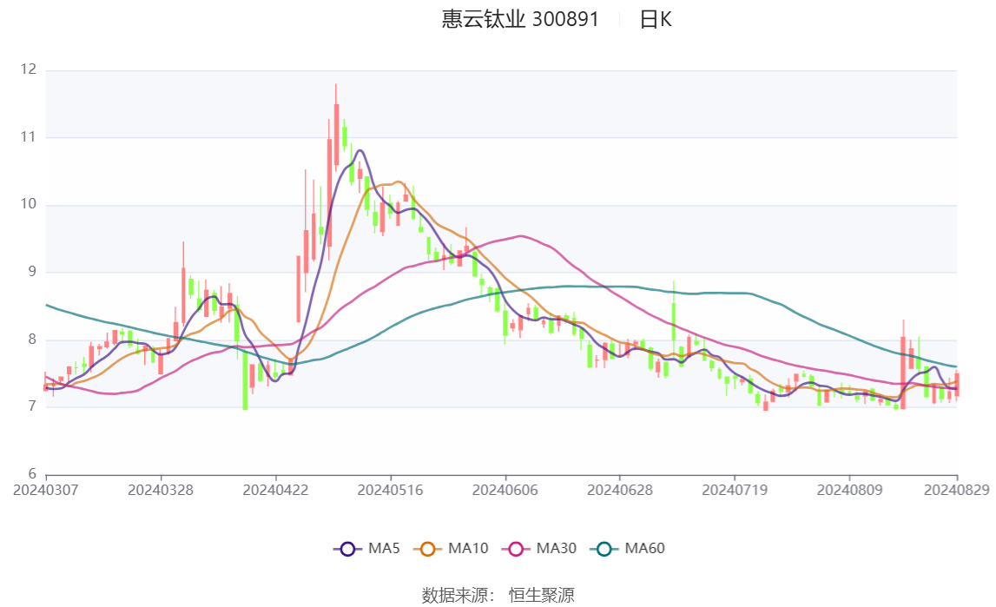Toggle the MA5 legend entry
996x607 pixels.
pyautogui.click(x=366, y=549)
